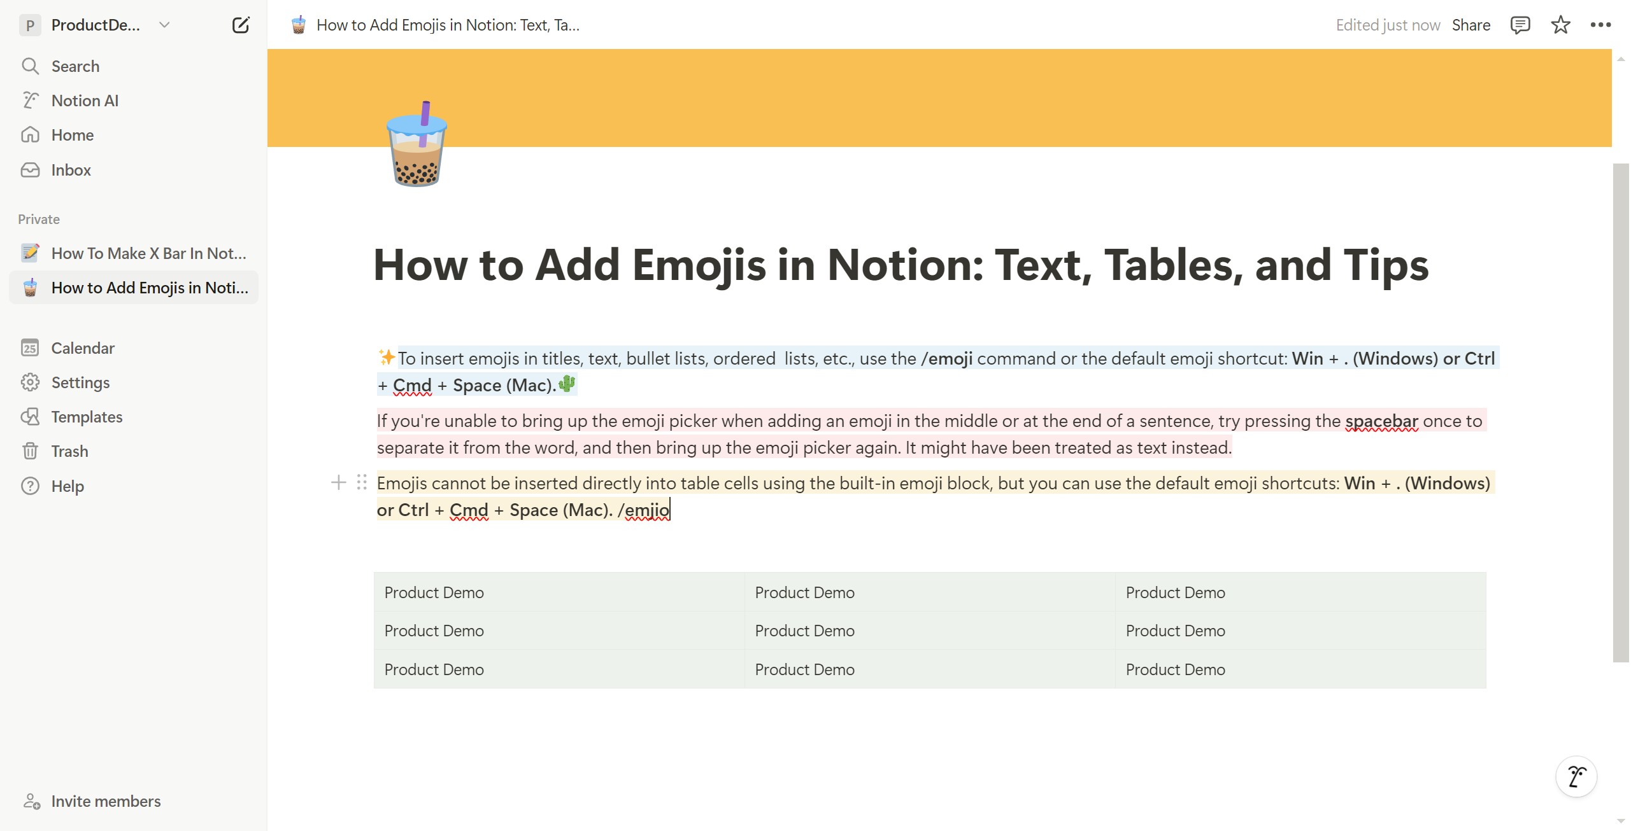
Task: Open Templates from the sidebar
Action: click(134, 417)
